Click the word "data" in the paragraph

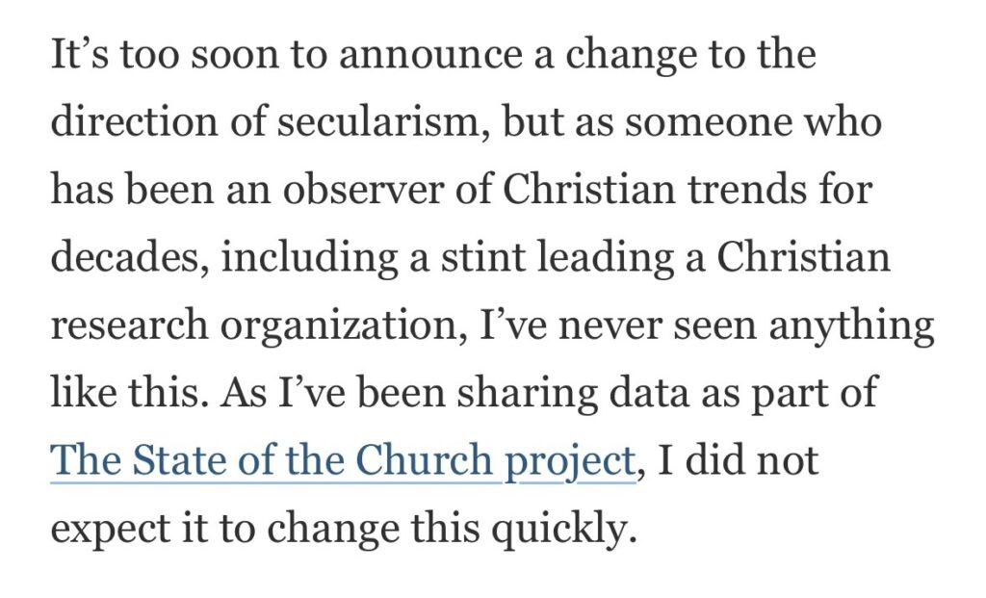(x=649, y=394)
